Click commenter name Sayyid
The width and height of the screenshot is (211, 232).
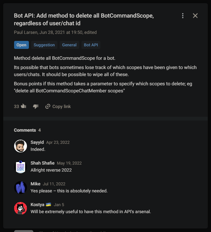[37, 143]
